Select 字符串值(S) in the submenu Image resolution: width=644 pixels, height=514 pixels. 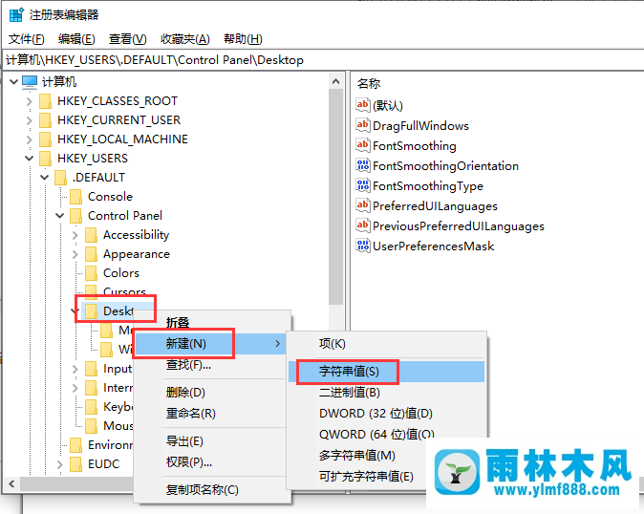[x=386, y=372]
